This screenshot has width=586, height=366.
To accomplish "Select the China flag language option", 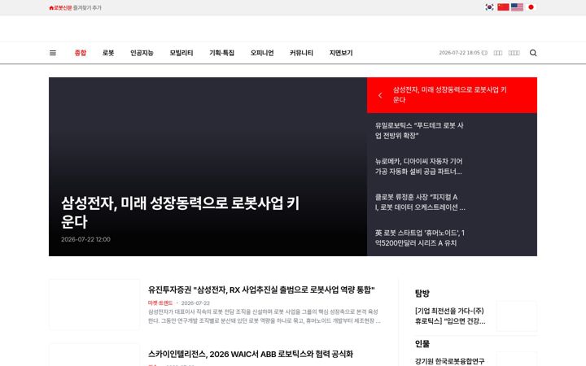I will click(x=503, y=7).
